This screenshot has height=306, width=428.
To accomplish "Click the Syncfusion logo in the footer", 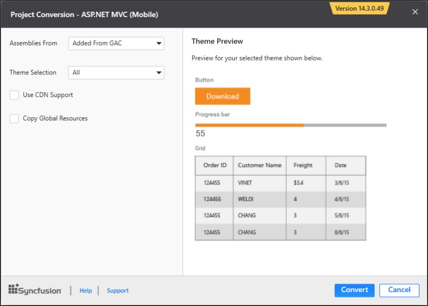I will (x=35, y=290).
